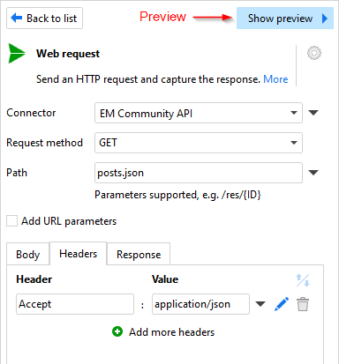Click the headers sort arrows icon

click(303, 280)
